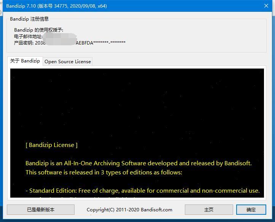The width and height of the screenshot is (275, 222).
Task: Click the Bandizip 注册信息 group label
Action: (x=29, y=19)
